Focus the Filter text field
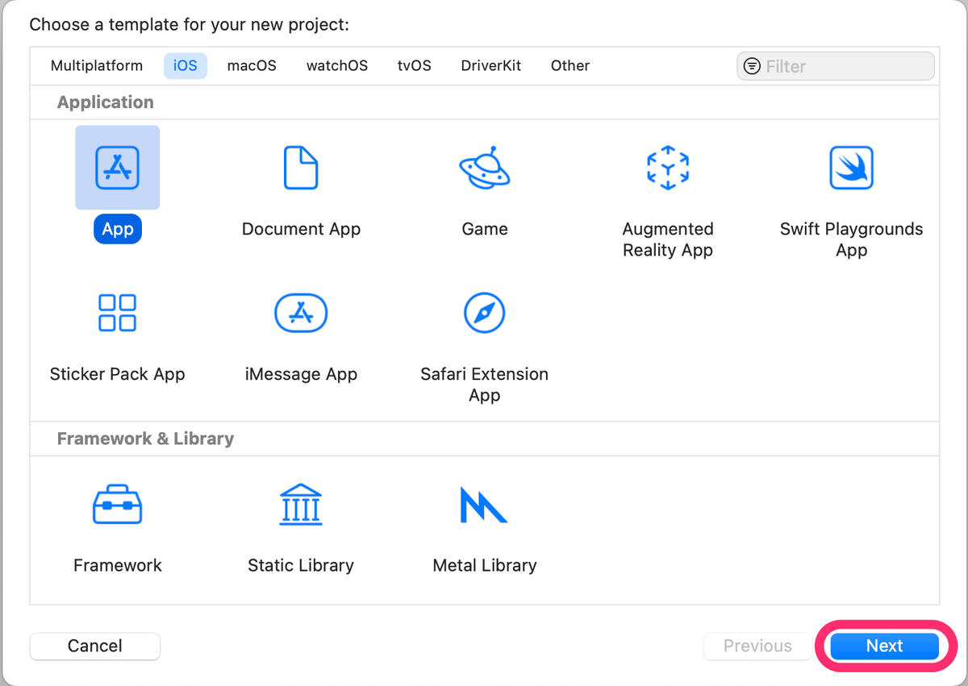The image size is (968, 686). (836, 66)
